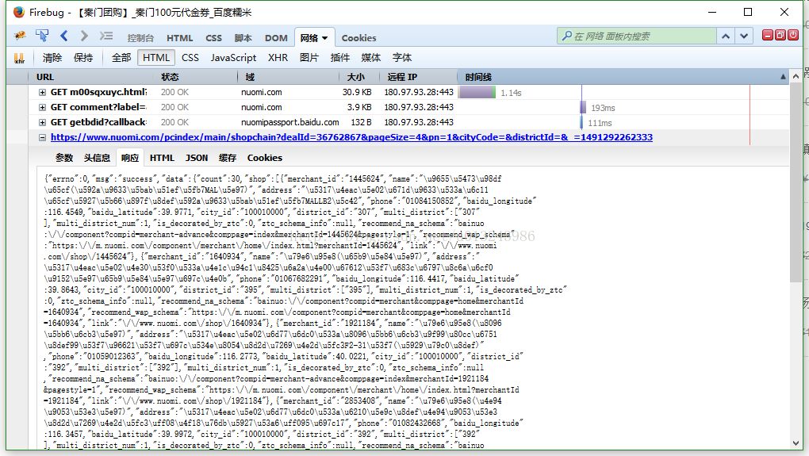The height and width of the screenshot is (456, 809).
Task: Select the 图片 request filter
Action: pyautogui.click(x=309, y=58)
